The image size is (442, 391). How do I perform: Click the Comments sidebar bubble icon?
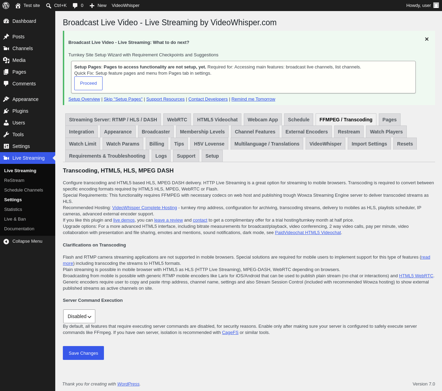[6, 84]
